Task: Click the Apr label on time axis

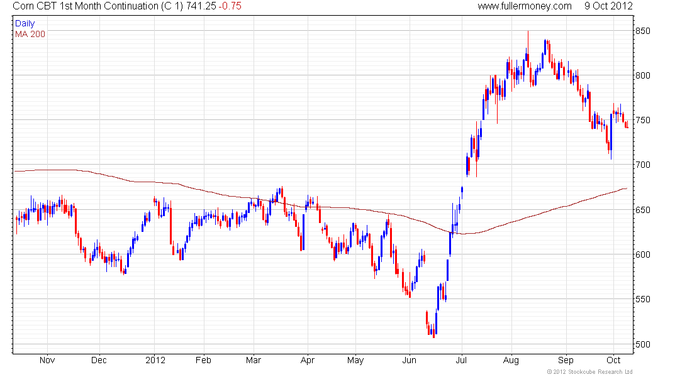Action: point(307,360)
